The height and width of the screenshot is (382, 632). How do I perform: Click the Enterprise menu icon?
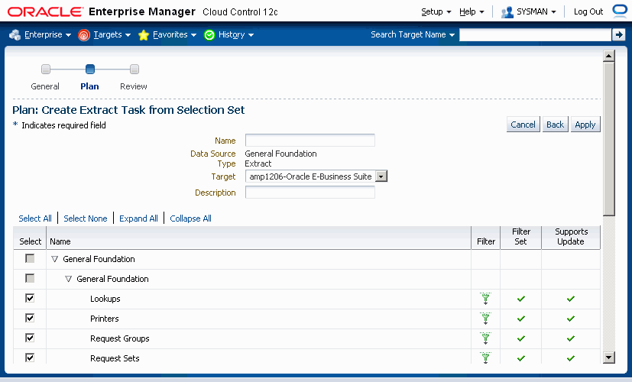[15, 35]
